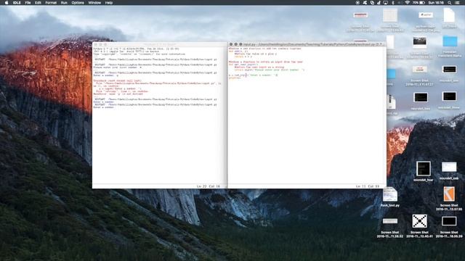This screenshot has height=261, width=465.
Task: Open the Help menu
Action: (109, 3)
